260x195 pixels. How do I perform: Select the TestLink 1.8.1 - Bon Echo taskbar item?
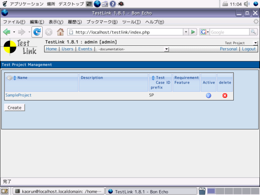click(x=151, y=191)
